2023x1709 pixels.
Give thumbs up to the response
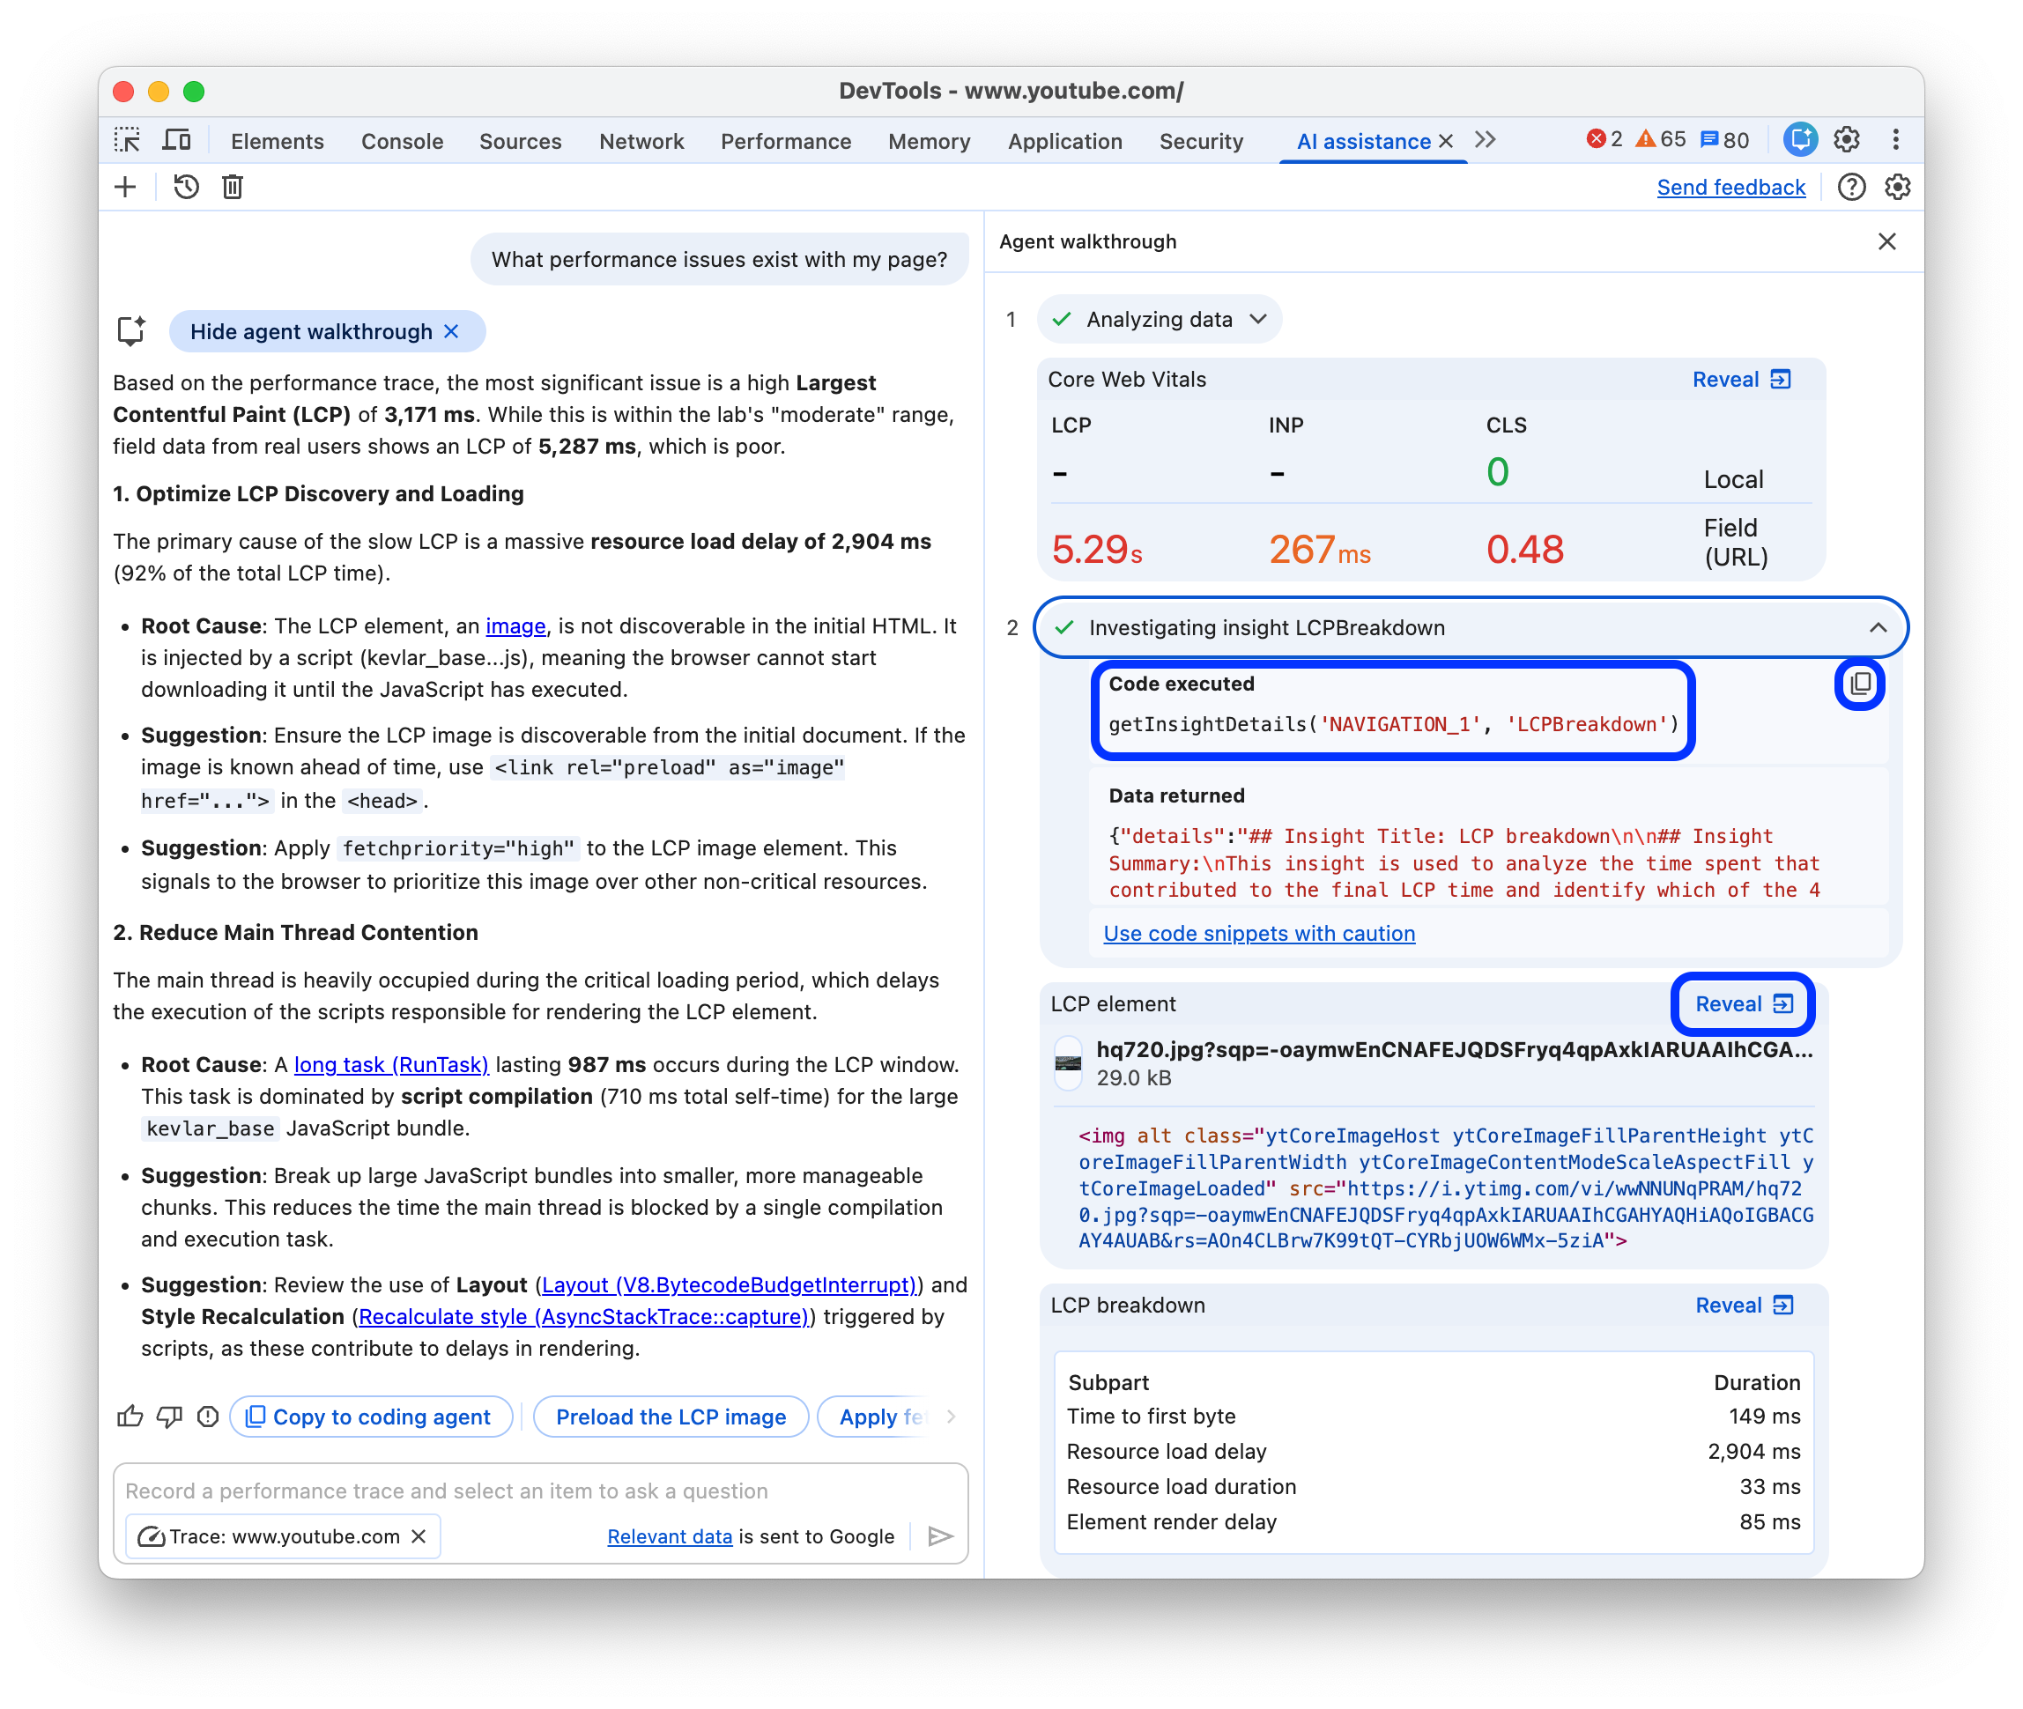130,1417
